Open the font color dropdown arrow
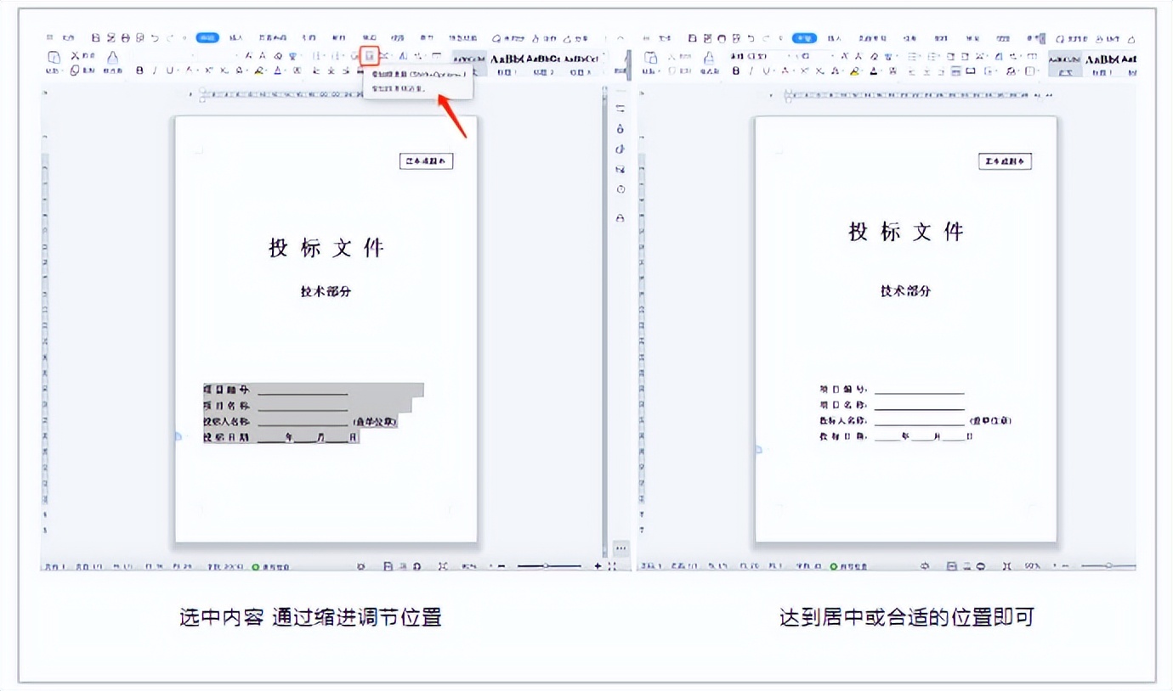1173x691 pixels. coord(285,70)
